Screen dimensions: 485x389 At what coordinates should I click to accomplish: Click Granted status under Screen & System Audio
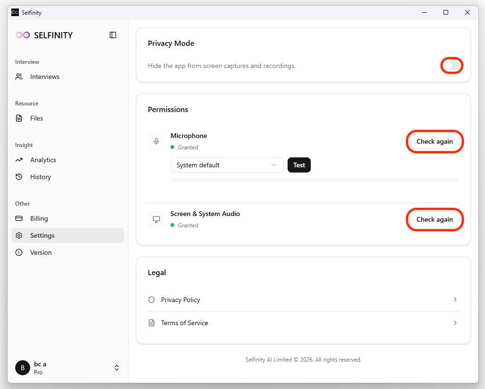click(x=188, y=225)
